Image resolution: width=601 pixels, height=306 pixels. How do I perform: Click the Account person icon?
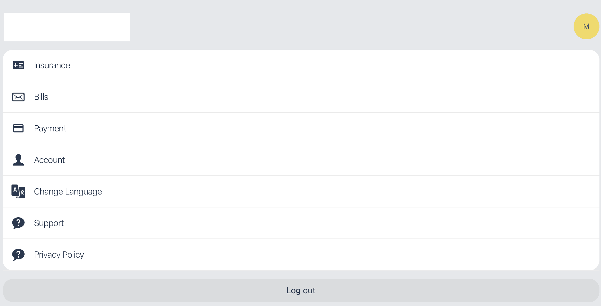(18, 160)
